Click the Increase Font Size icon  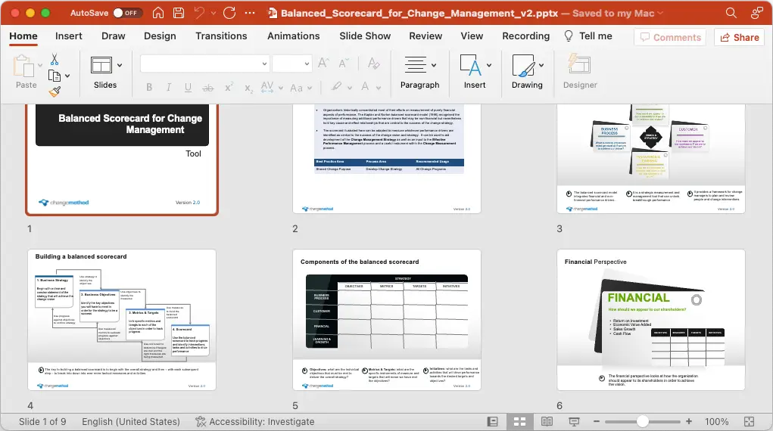pyautogui.click(x=323, y=63)
